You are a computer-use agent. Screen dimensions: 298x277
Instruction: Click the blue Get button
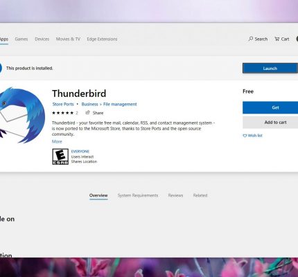tap(270, 107)
